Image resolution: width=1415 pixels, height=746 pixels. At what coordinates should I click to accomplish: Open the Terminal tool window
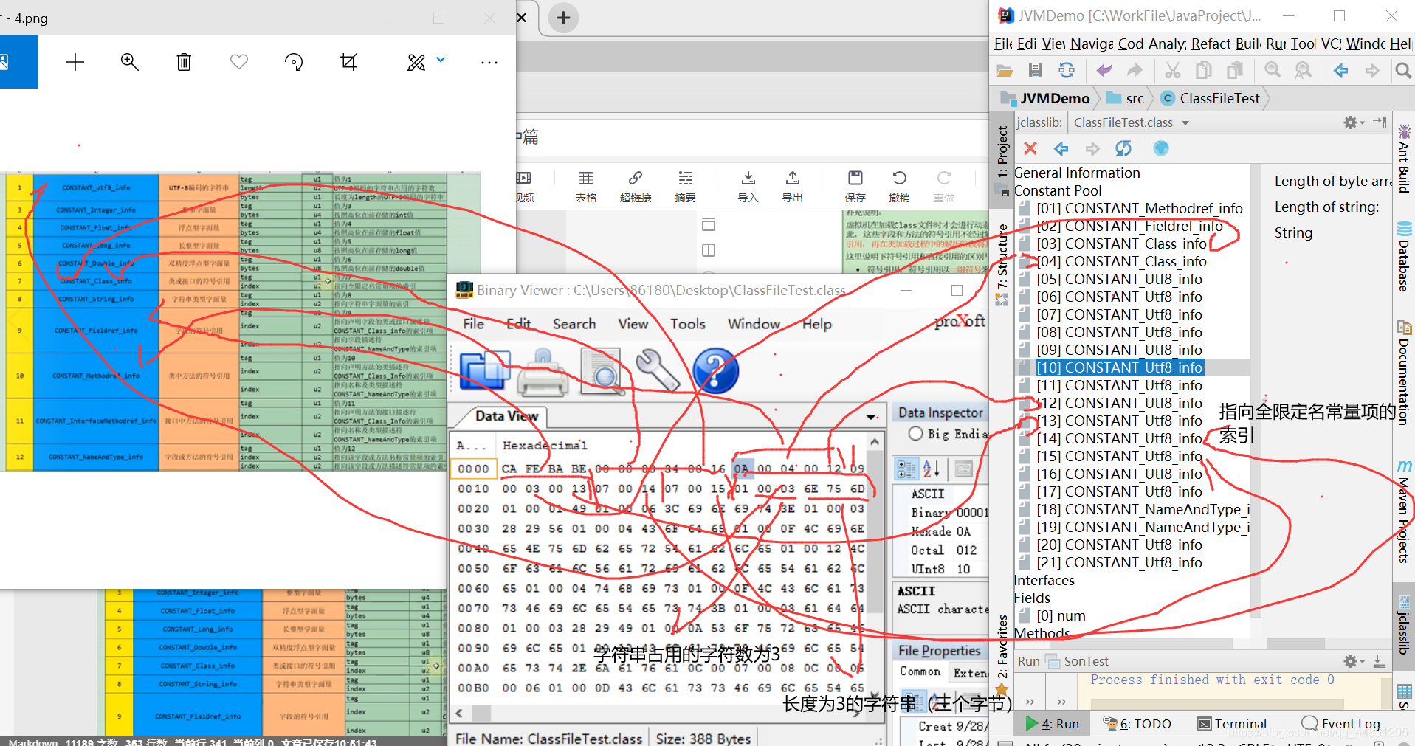1232,724
